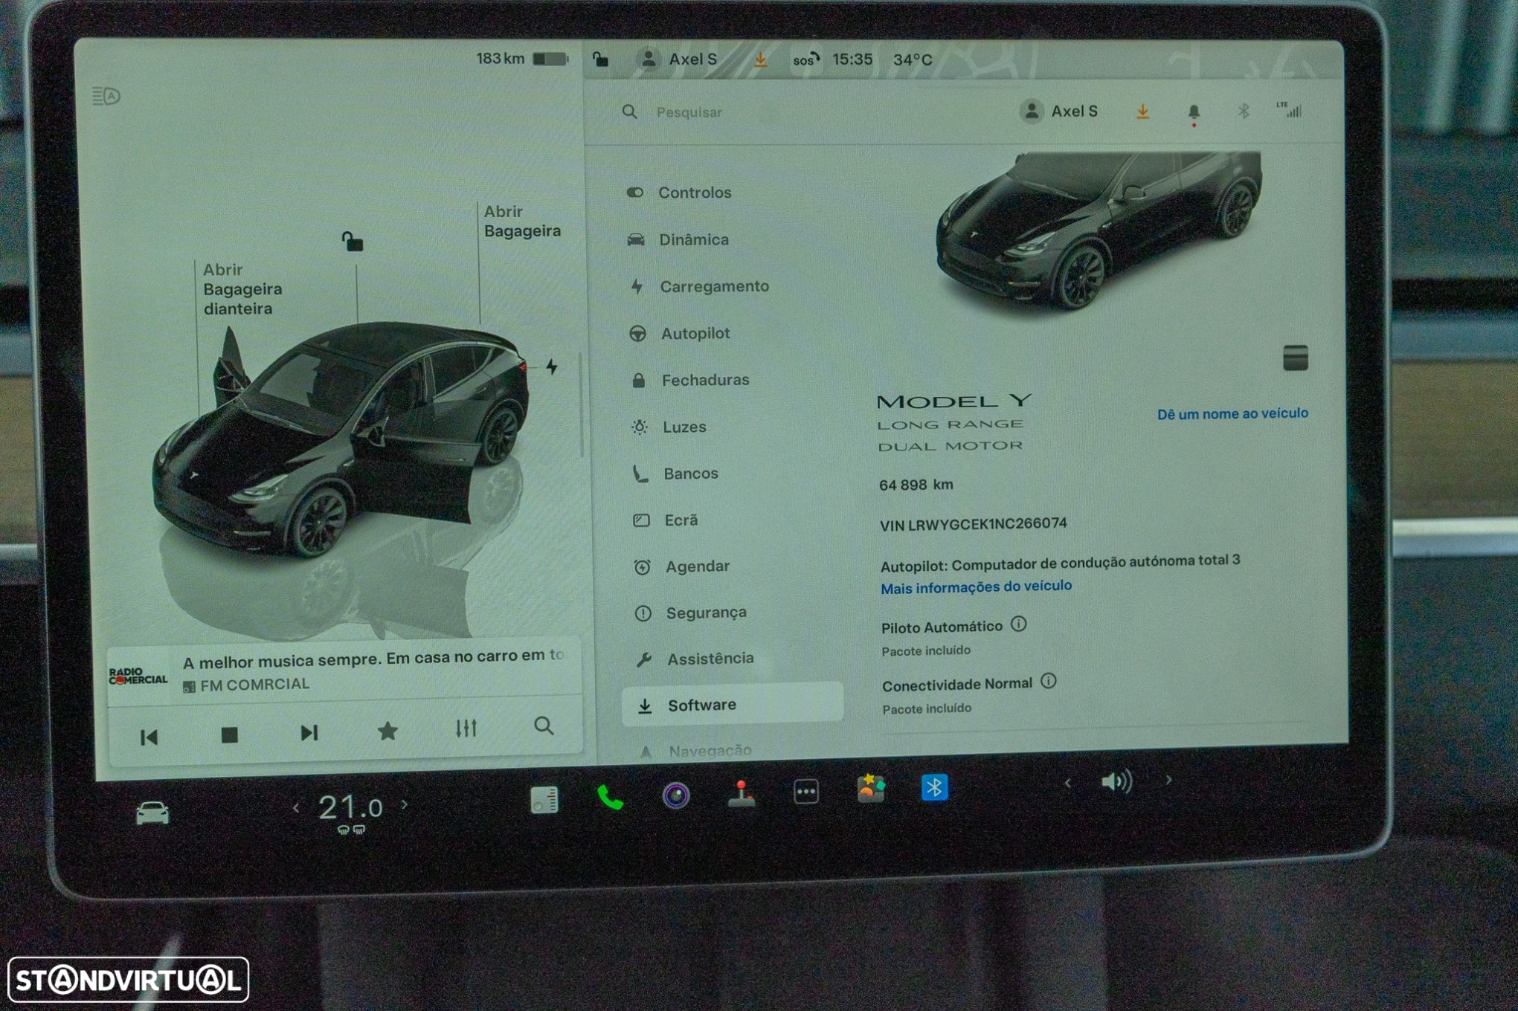Tap the 34°C outside temperature reading
Screen dimensions: 1518x1011
point(912,59)
